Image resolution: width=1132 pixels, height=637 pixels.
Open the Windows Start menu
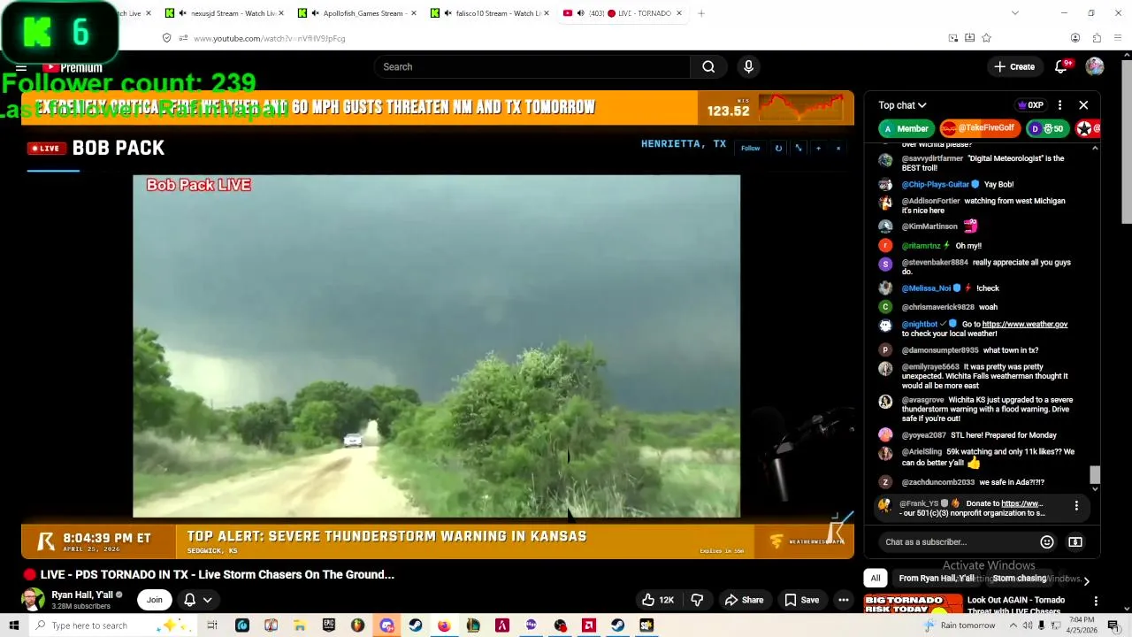pyautogui.click(x=13, y=625)
